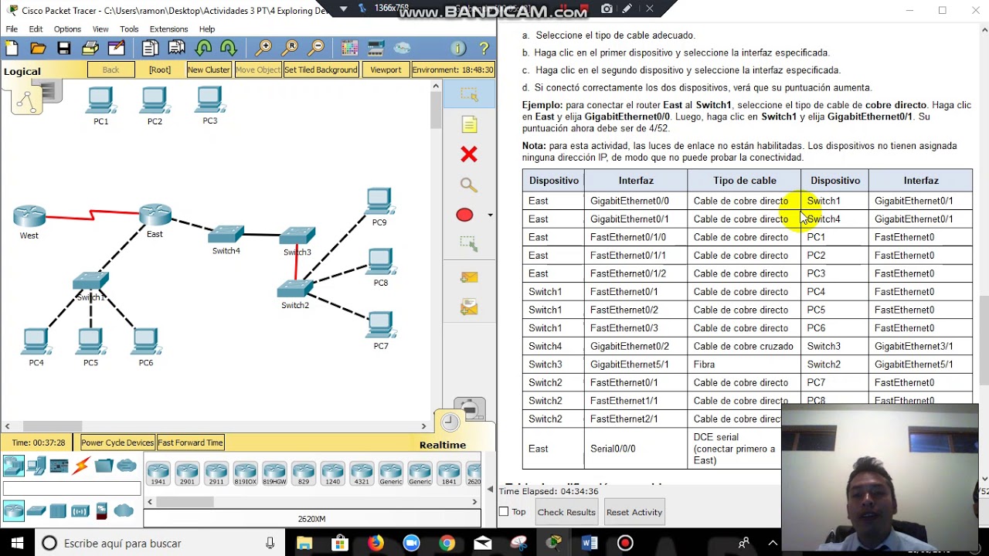The width and height of the screenshot is (989, 556).
Task: Choose the Connections lightning bolt category
Action: coord(81,466)
